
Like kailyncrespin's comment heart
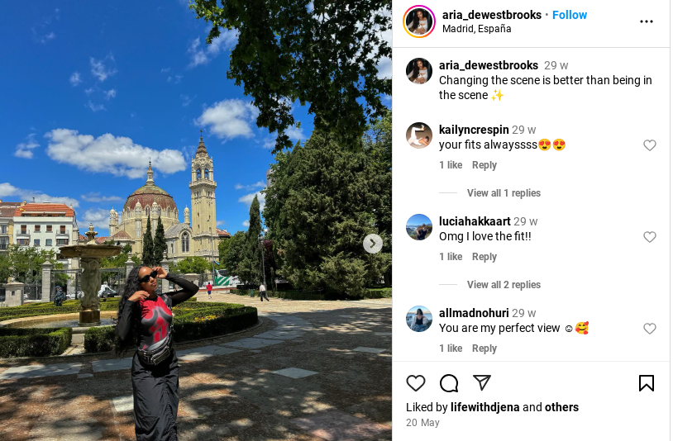tap(649, 145)
